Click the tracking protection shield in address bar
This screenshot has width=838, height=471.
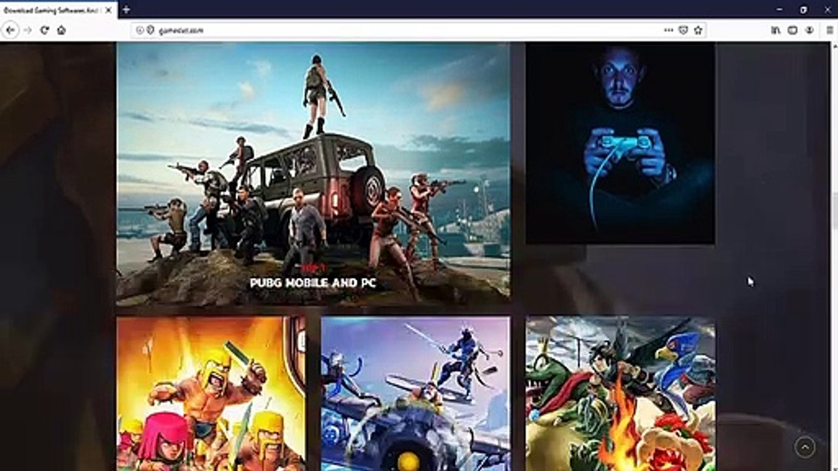150,30
